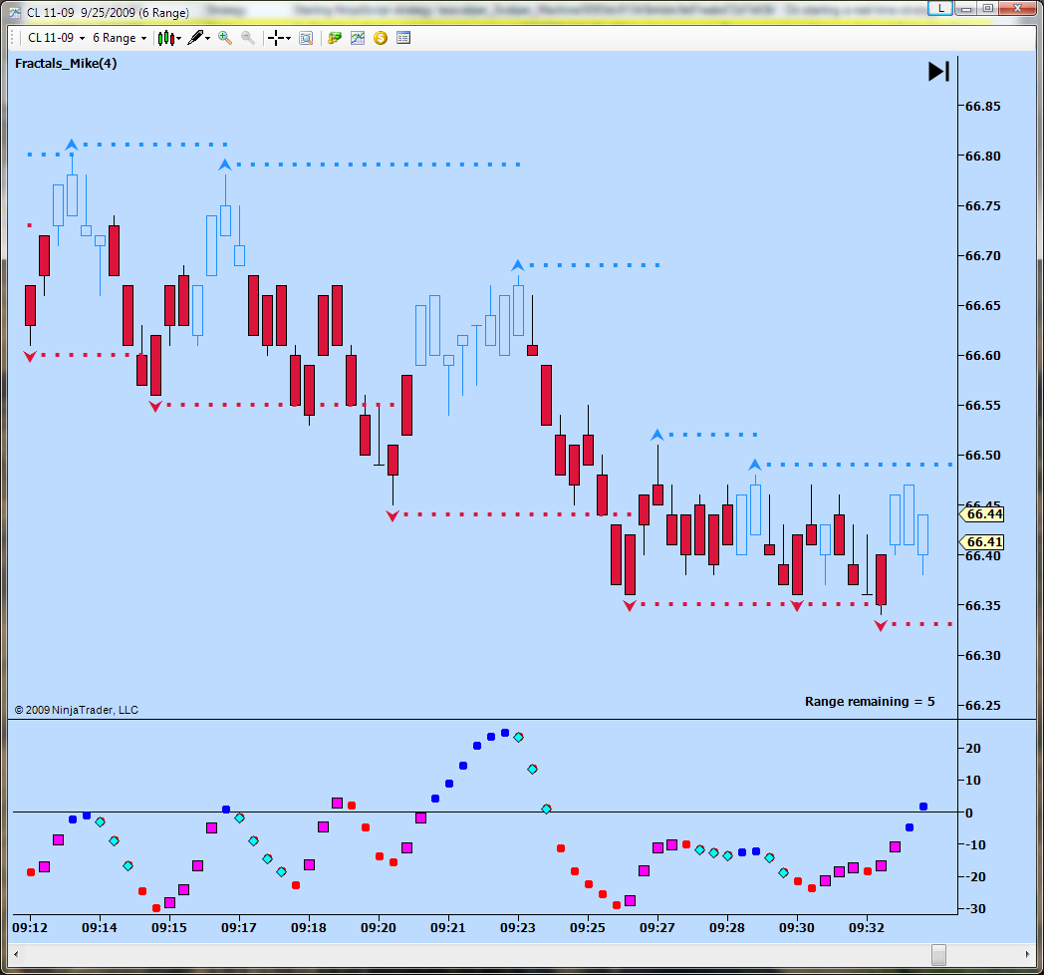Click the L link button in title bar
Viewport: 1044px width, 975px height.
click(x=940, y=9)
